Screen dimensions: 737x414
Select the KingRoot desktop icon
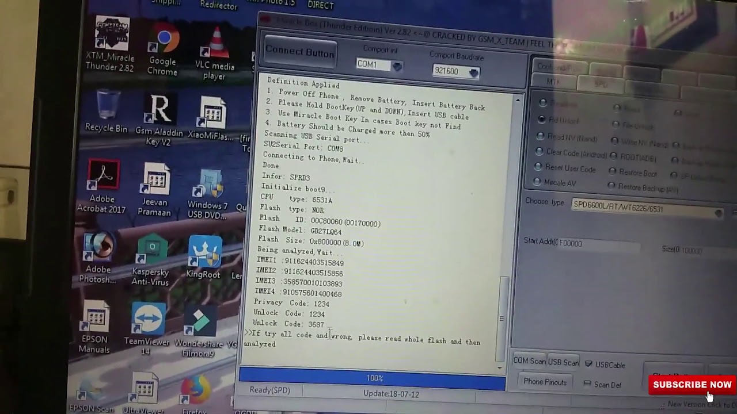[x=204, y=257]
